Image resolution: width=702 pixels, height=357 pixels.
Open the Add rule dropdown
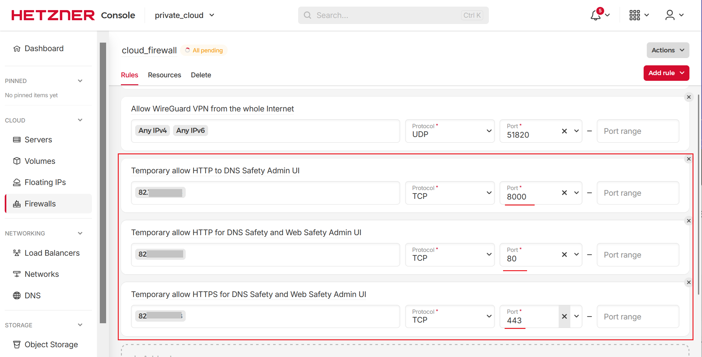pyautogui.click(x=666, y=73)
